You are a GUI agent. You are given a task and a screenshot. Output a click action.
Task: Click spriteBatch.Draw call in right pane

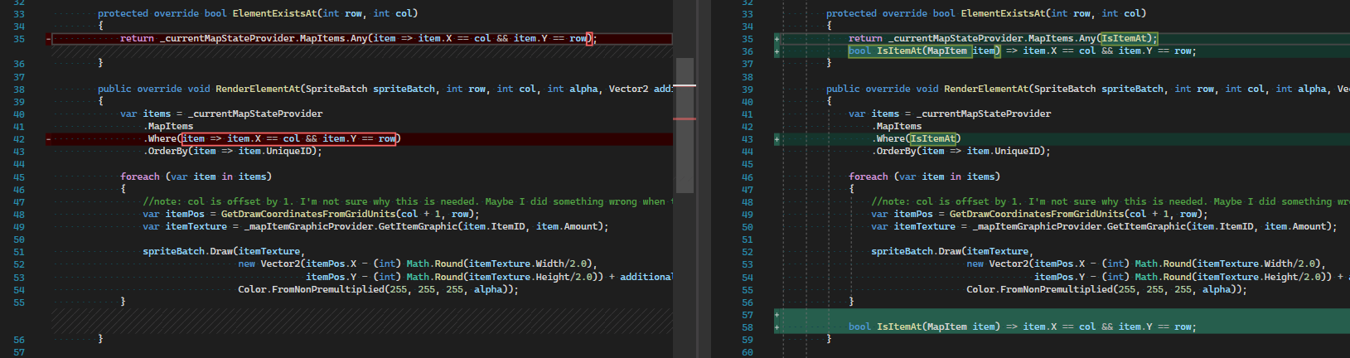[916, 251]
